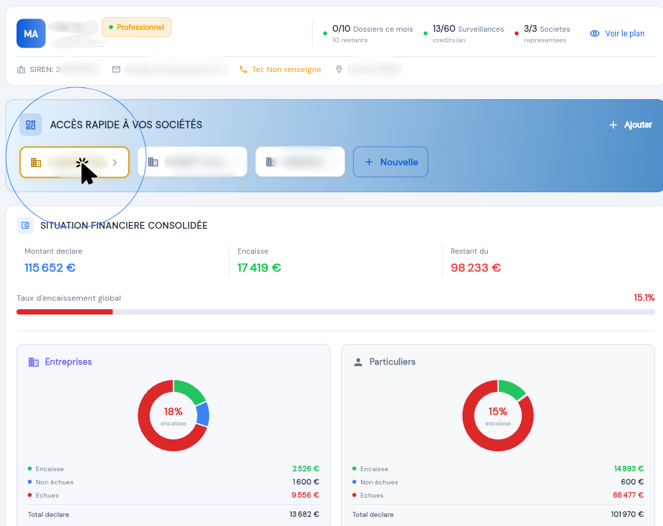Click the location pin icon
Screen dimensions: 663x526
coord(339,69)
